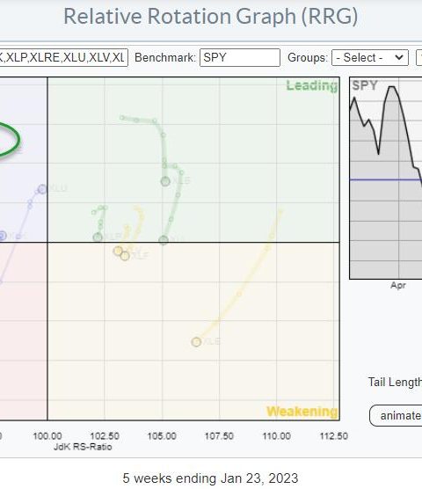Viewport: 422px width, 489px height.
Task: Click the JdK RS-Ratio axis label
Action: (x=83, y=447)
